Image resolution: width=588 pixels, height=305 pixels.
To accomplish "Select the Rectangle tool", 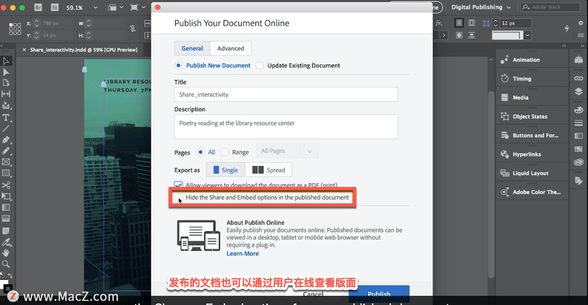I will coord(6,173).
